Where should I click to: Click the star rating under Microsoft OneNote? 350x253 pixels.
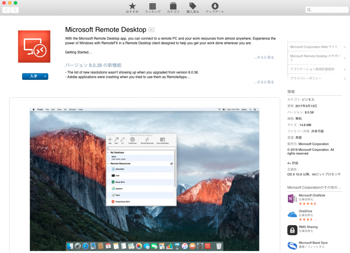tap(308, 203)
